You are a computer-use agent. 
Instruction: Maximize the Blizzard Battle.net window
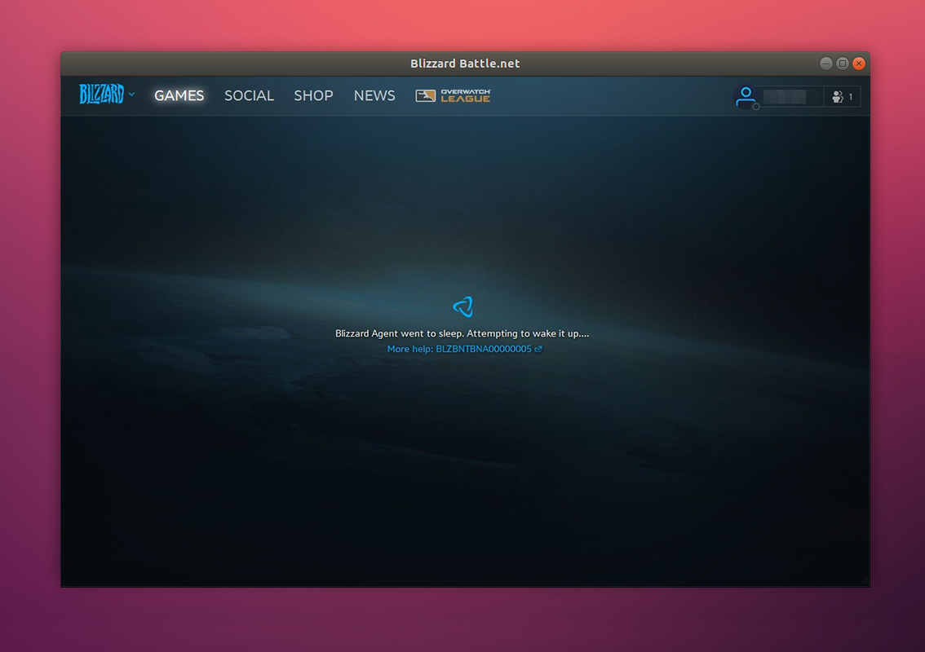click(x=843, y=63)
